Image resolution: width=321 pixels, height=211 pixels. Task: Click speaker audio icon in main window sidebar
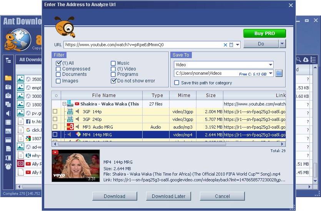[8, 114]
